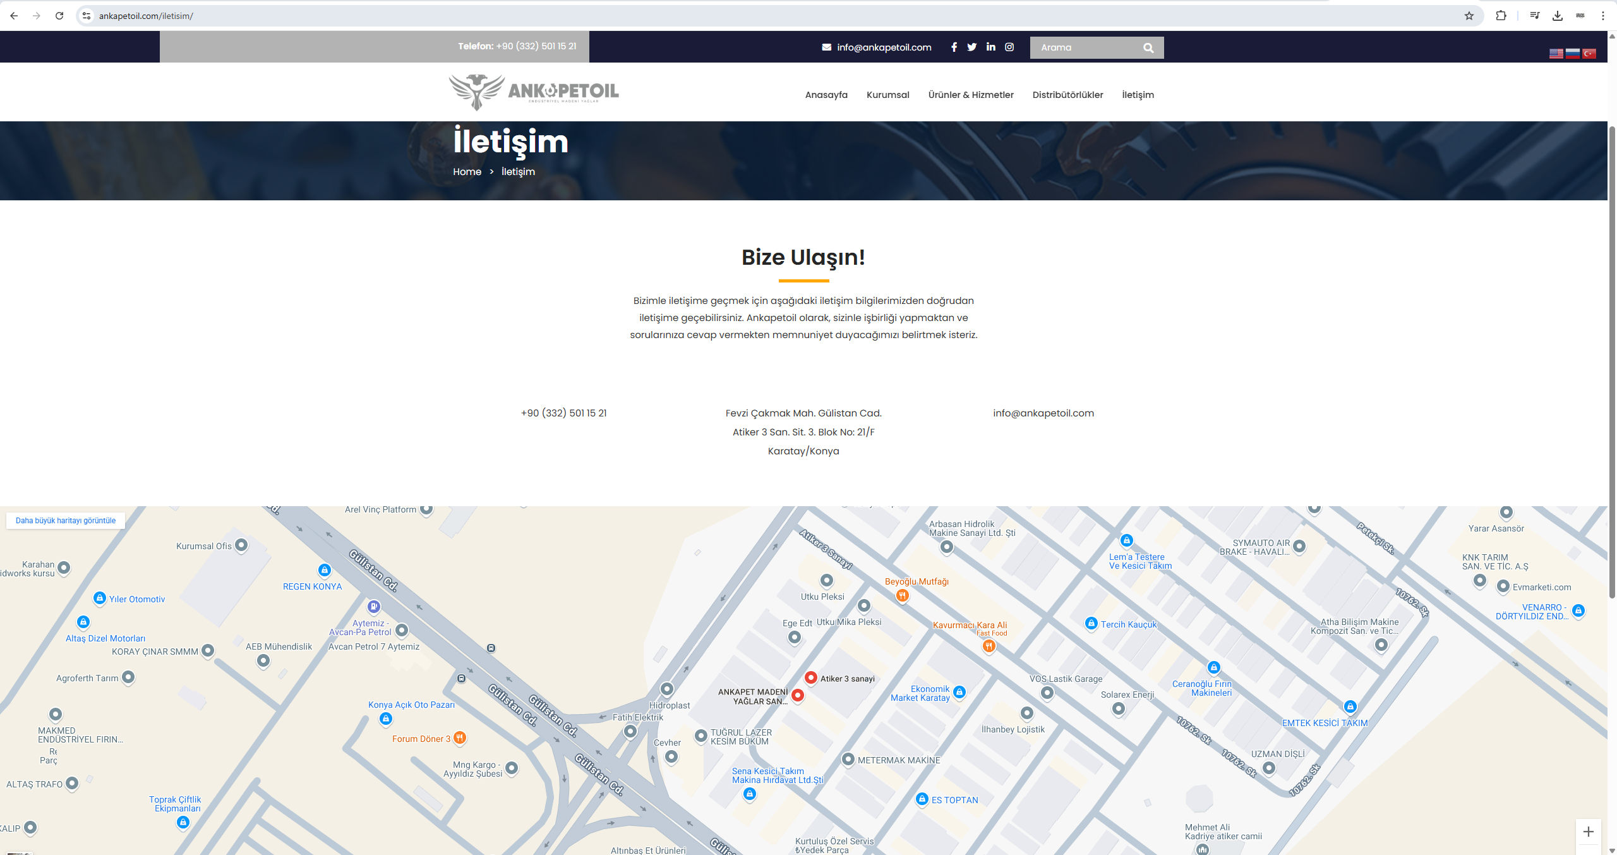Click the "Toprak Çiftlik Ekipmanları" map label

coord(175,804)
